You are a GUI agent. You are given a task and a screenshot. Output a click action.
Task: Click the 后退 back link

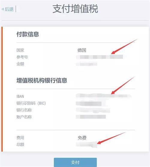[8, 9]
